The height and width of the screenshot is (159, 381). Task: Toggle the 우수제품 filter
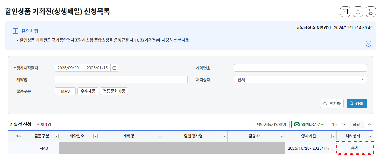pyautogui.click(x=88, y=91)
